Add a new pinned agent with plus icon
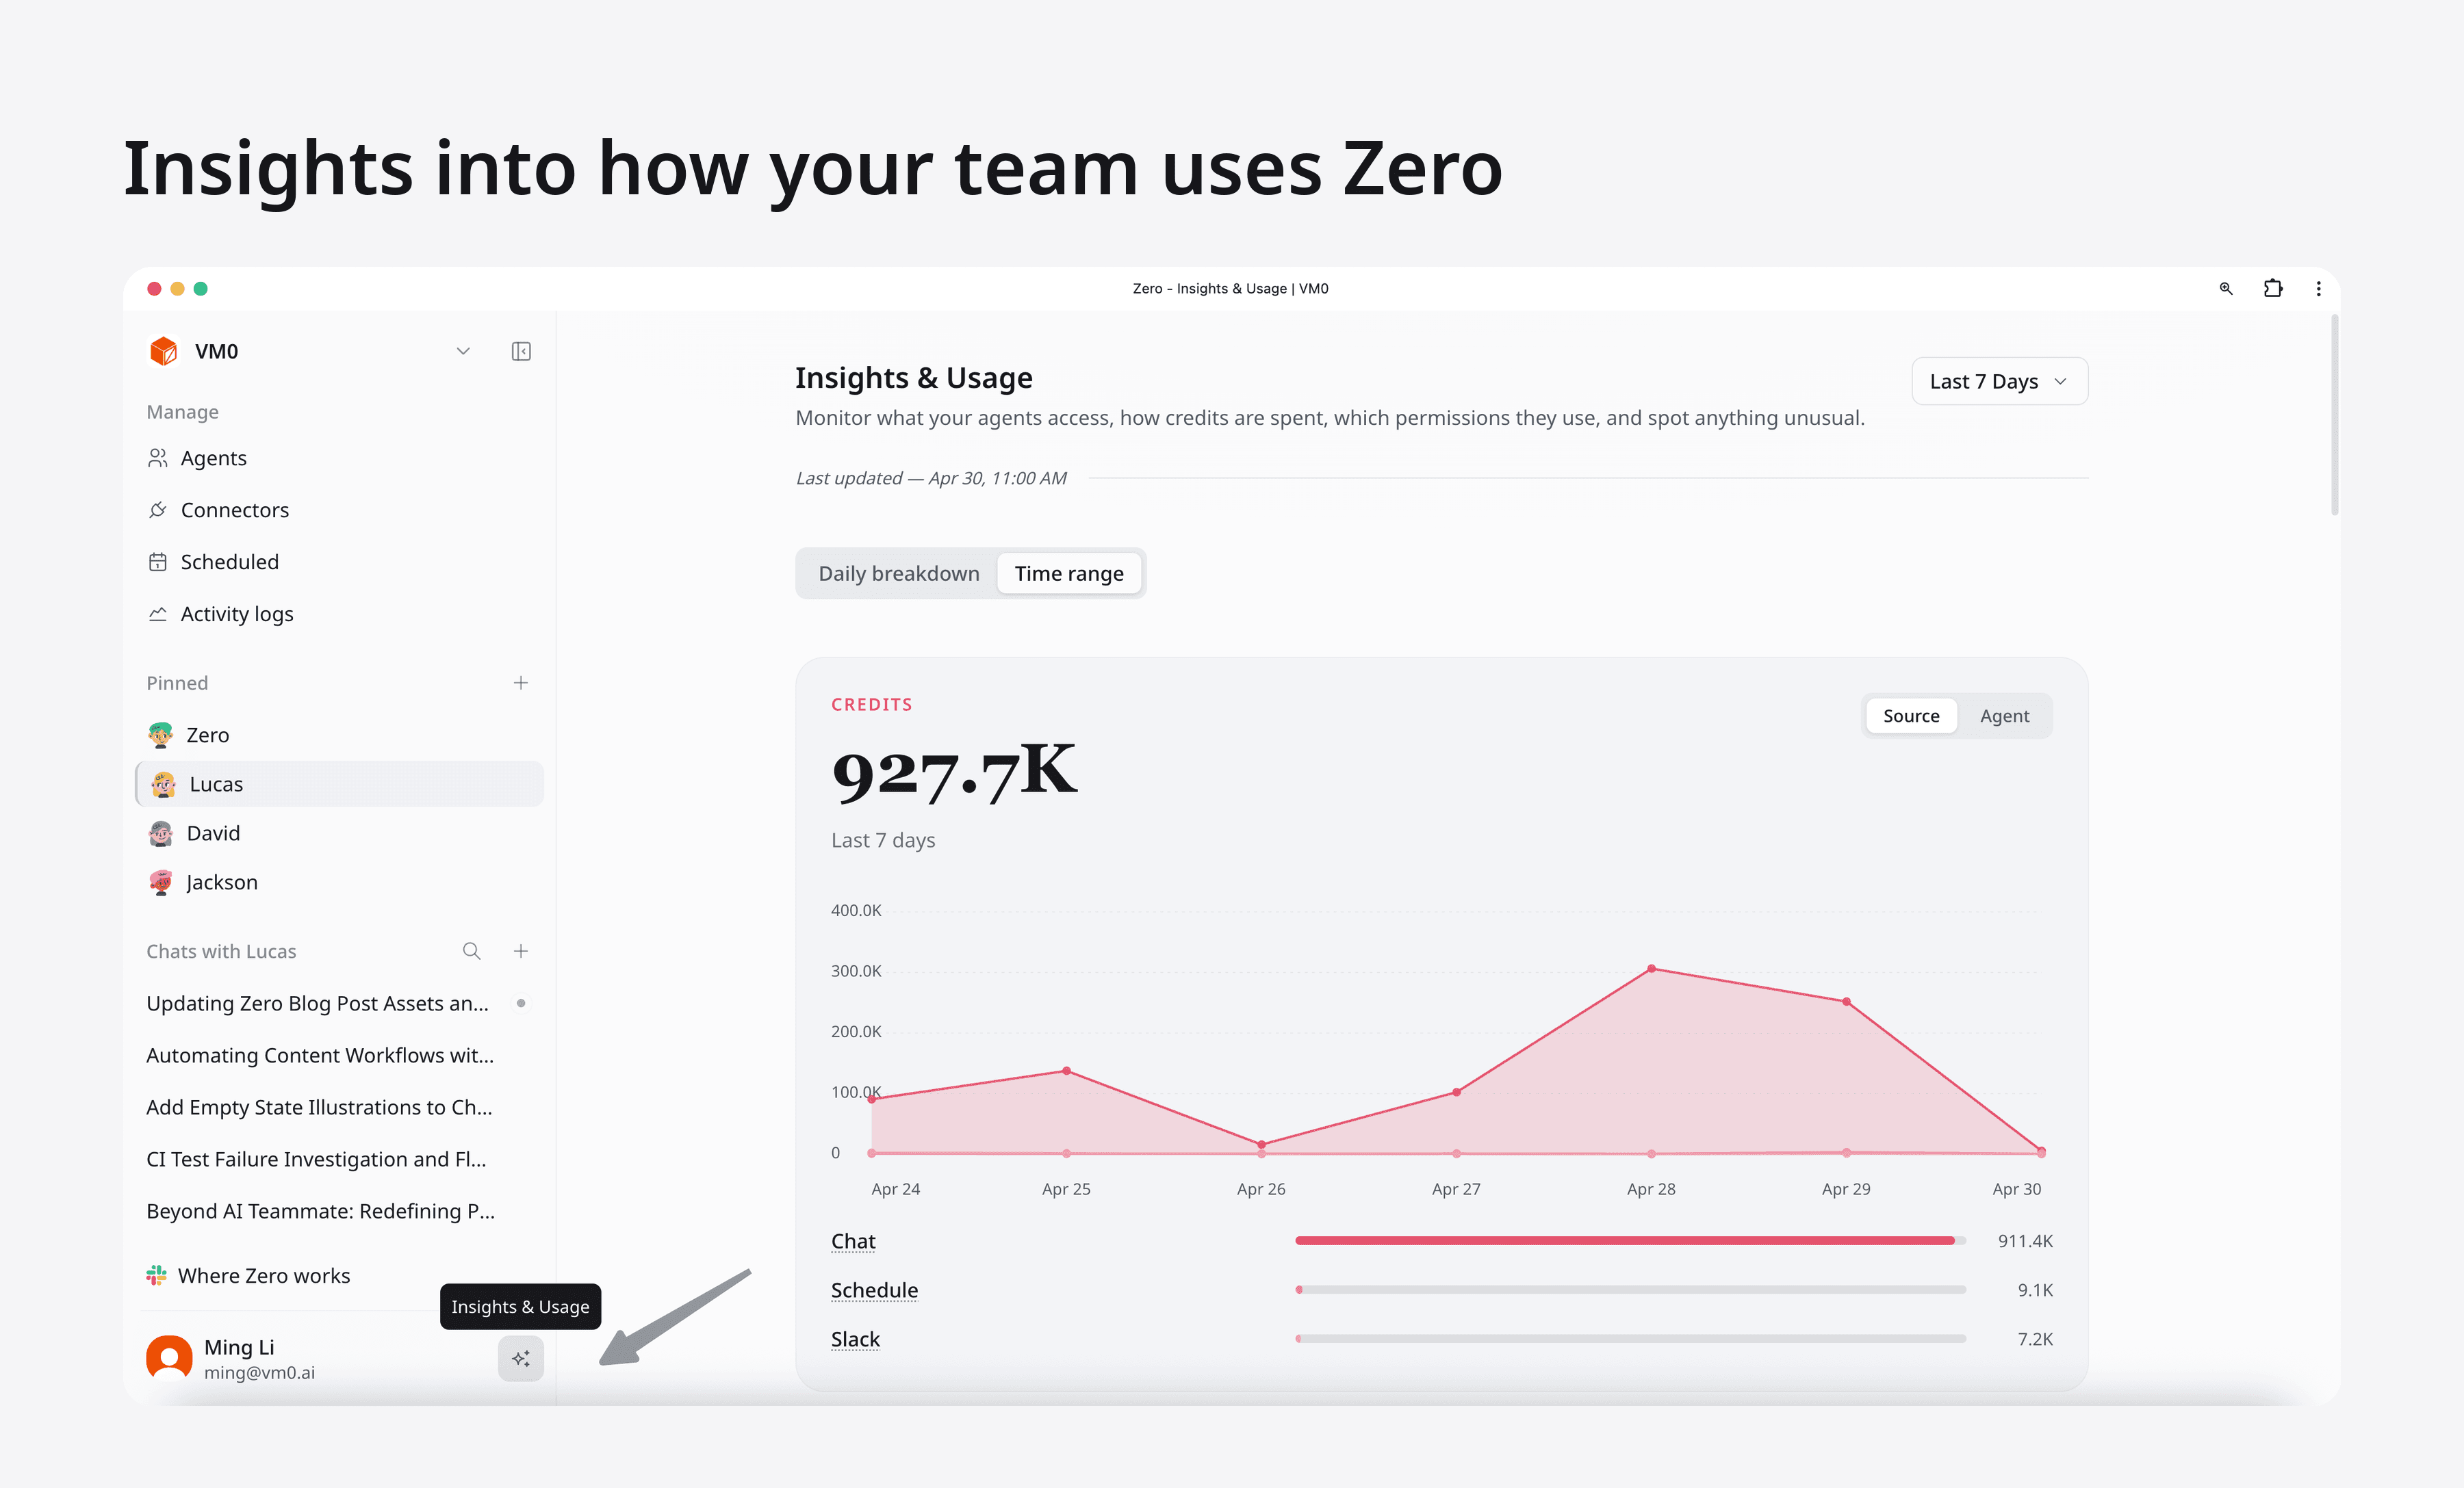Image resolution: width=2464 pixels, height=1488 pixels. (520, 683)
